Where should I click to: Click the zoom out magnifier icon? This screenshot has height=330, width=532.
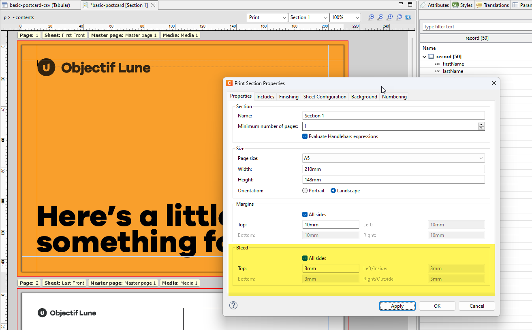click(380, 17)
